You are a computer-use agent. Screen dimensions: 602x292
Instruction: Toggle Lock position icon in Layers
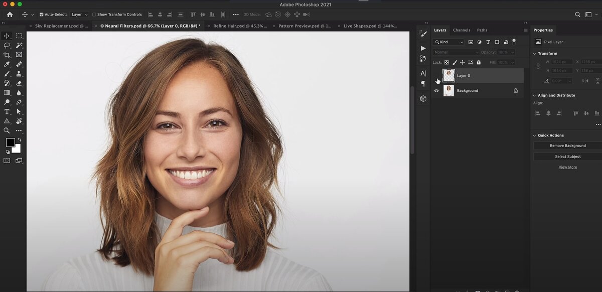tap(463, 62)
